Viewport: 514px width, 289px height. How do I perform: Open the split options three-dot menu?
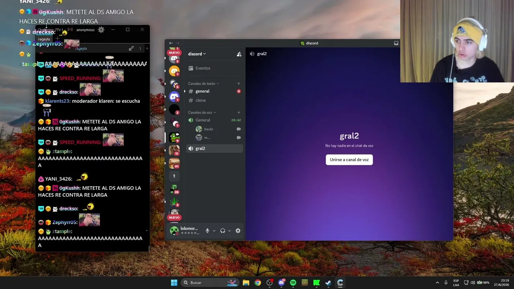pyautogui.click(x=140, y=49)
